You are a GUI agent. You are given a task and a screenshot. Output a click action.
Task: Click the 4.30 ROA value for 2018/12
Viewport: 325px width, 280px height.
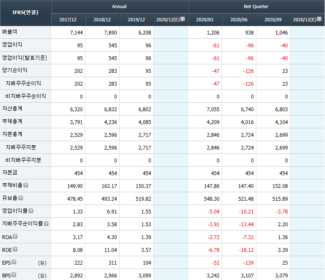tap(112, 237)
